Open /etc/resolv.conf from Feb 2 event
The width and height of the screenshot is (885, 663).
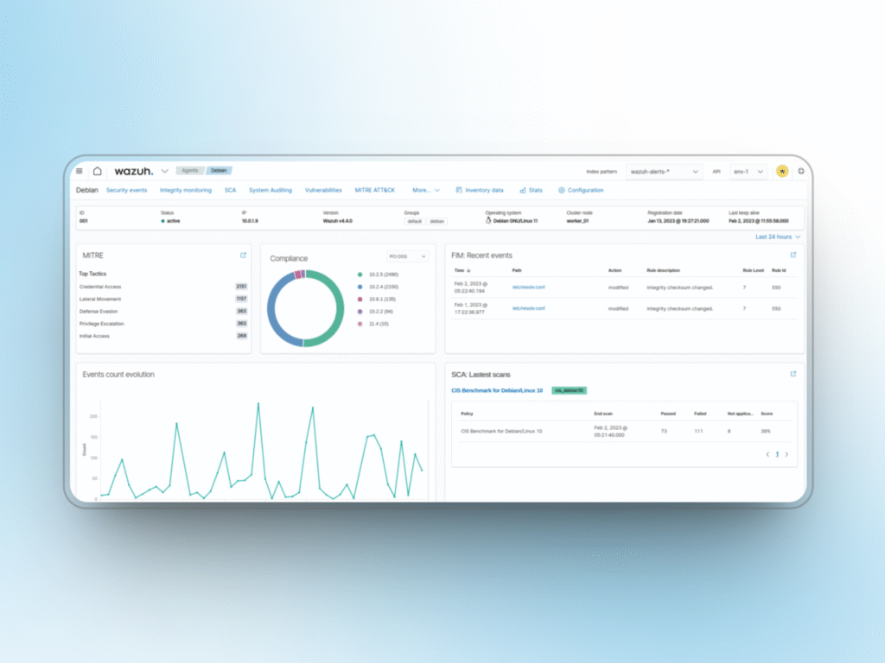(x=528, y=287)
